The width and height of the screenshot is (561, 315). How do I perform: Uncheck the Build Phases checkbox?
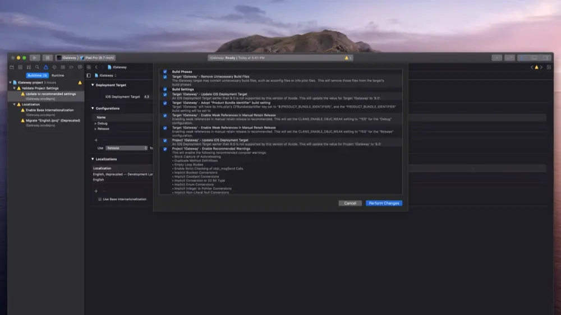[x=165, y=72]
